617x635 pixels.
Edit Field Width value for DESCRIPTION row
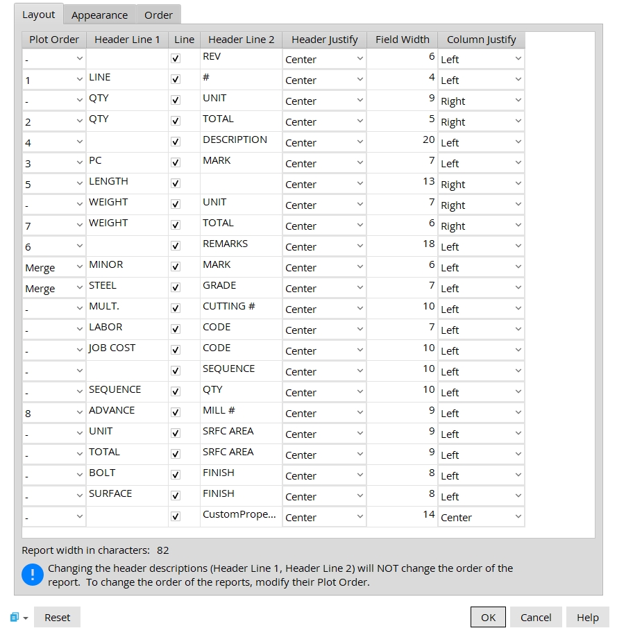click(x=402, y=141)
